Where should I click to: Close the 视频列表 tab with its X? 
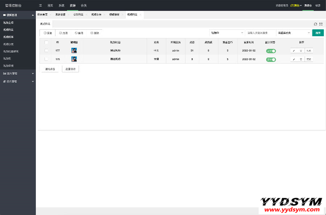(x=141, y=15)
